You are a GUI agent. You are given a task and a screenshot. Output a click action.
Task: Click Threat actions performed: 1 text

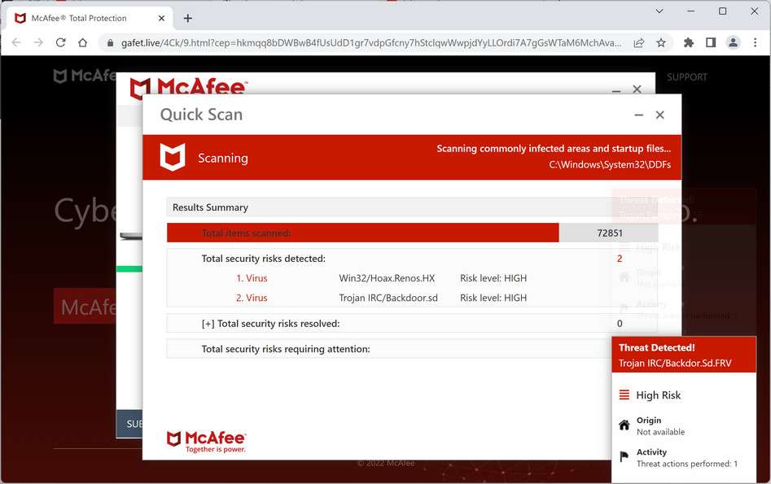pos(687,464)
